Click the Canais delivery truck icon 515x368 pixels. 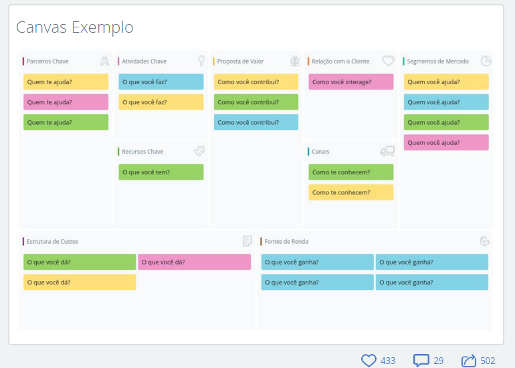pos(387,152)
